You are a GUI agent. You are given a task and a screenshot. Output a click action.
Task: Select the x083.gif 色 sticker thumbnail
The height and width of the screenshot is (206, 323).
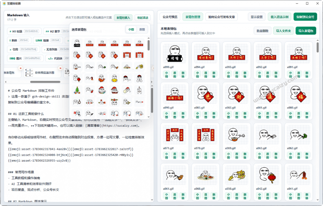click(205, 95)
